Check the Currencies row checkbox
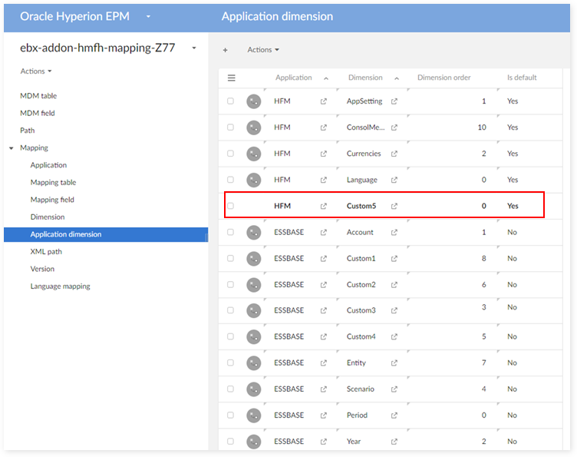577x457 pixels. pyautogui.click(x=230, y=153)
